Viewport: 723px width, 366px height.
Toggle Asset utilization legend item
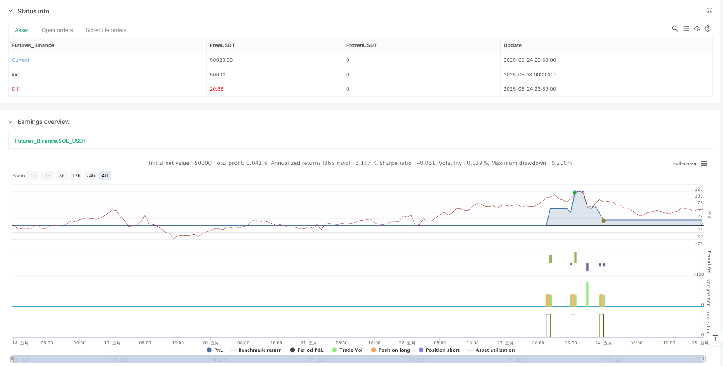pos(491,350)
